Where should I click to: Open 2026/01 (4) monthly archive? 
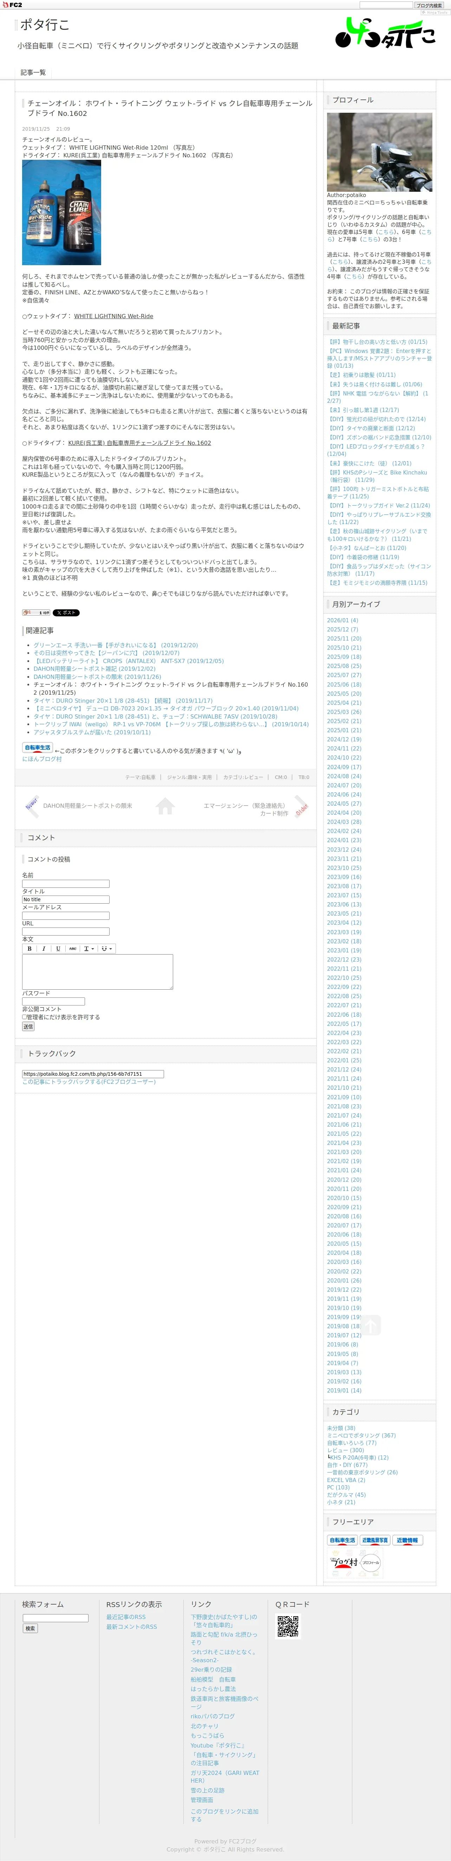point(342,620)
